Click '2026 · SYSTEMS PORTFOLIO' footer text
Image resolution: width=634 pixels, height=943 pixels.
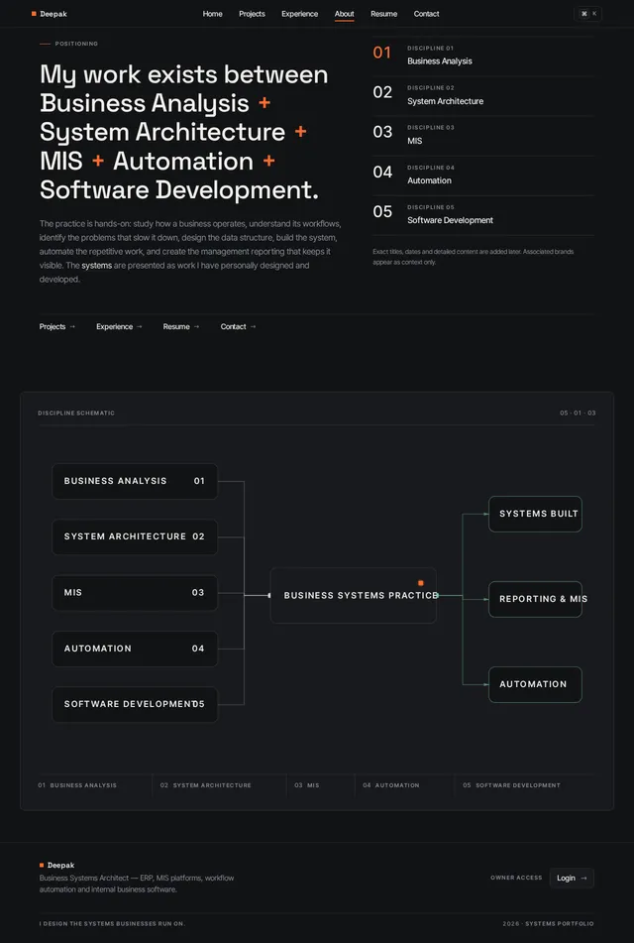pyautogui.click(x=548, y=924)
